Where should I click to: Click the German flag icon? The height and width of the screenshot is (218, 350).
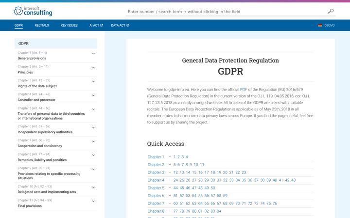coord(320,25)
